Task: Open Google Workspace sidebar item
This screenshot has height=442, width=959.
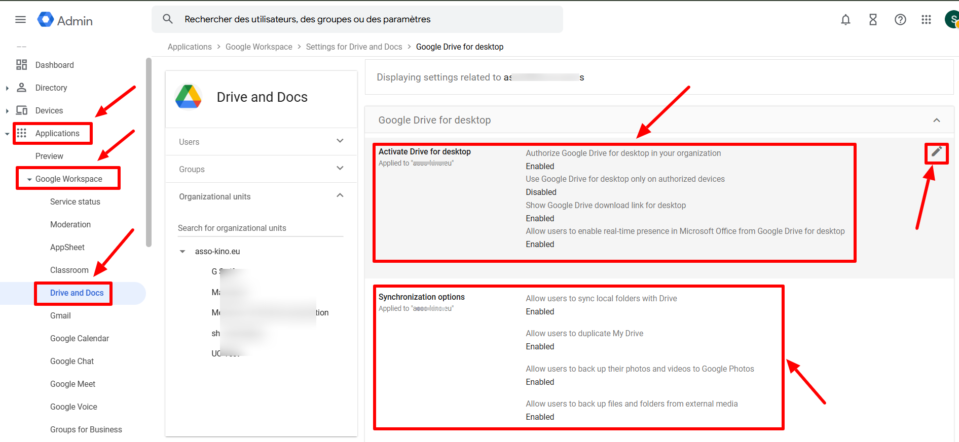Action: coord(69,179)
